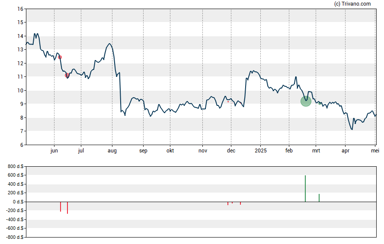Click the '10' y-axis price label
The image size is (384, 244).
tap(20, 91)
